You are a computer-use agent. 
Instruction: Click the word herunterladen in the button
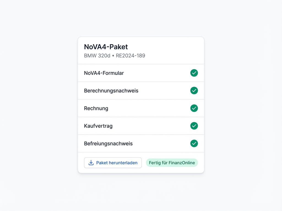123,163
